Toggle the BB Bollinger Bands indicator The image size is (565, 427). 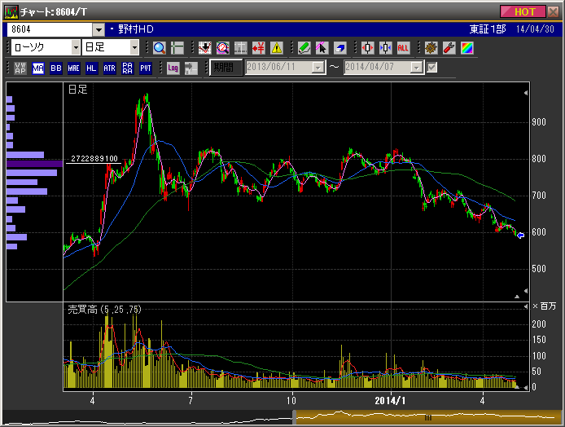56,68
